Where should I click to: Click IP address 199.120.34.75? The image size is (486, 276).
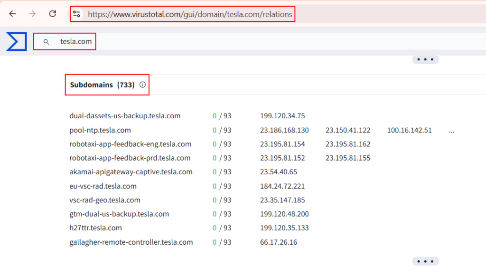point(282,116)
